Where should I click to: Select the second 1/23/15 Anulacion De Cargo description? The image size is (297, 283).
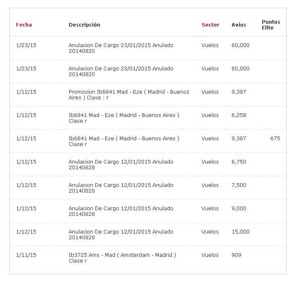click(121, 72)
